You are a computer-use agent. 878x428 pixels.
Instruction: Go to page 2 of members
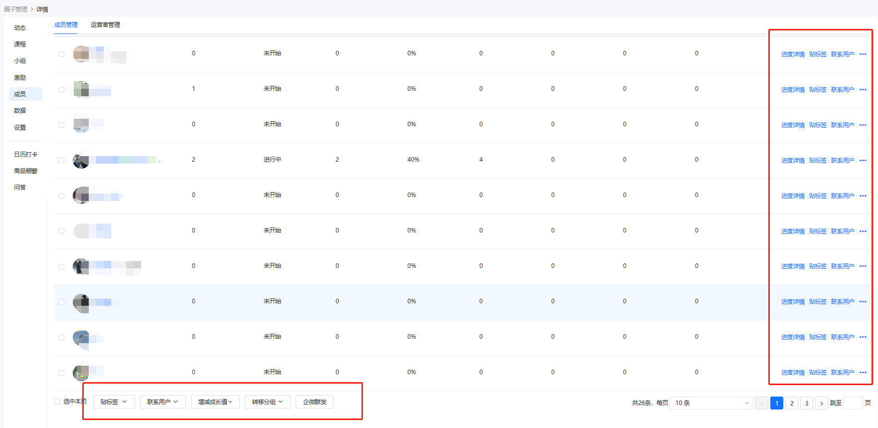[792, 403]
